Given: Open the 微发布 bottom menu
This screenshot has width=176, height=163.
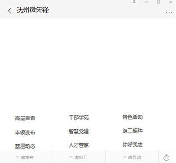Looking at the screenshot, I should coord(25,158).
